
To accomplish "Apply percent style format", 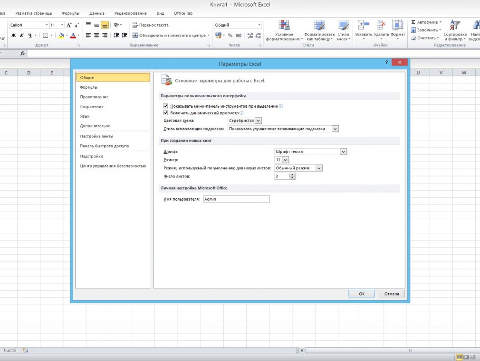I will (230, 36).
